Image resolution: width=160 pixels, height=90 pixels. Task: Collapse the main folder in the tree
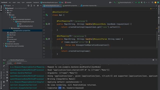pyautogui.click(x=8, y=15)
